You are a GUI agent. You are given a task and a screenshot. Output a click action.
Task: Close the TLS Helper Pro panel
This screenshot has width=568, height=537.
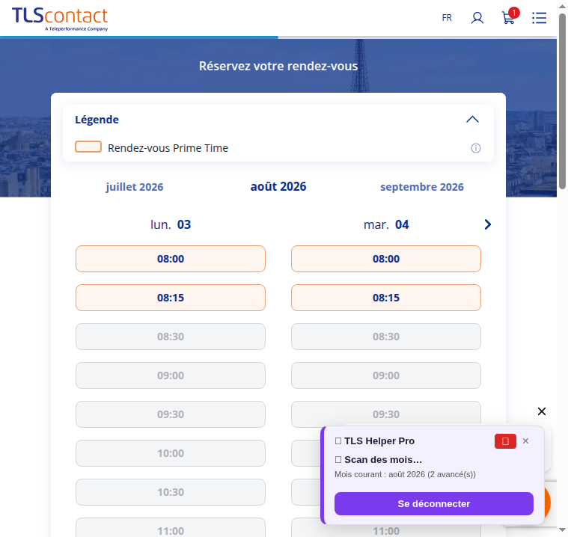(x=525, y=441)
